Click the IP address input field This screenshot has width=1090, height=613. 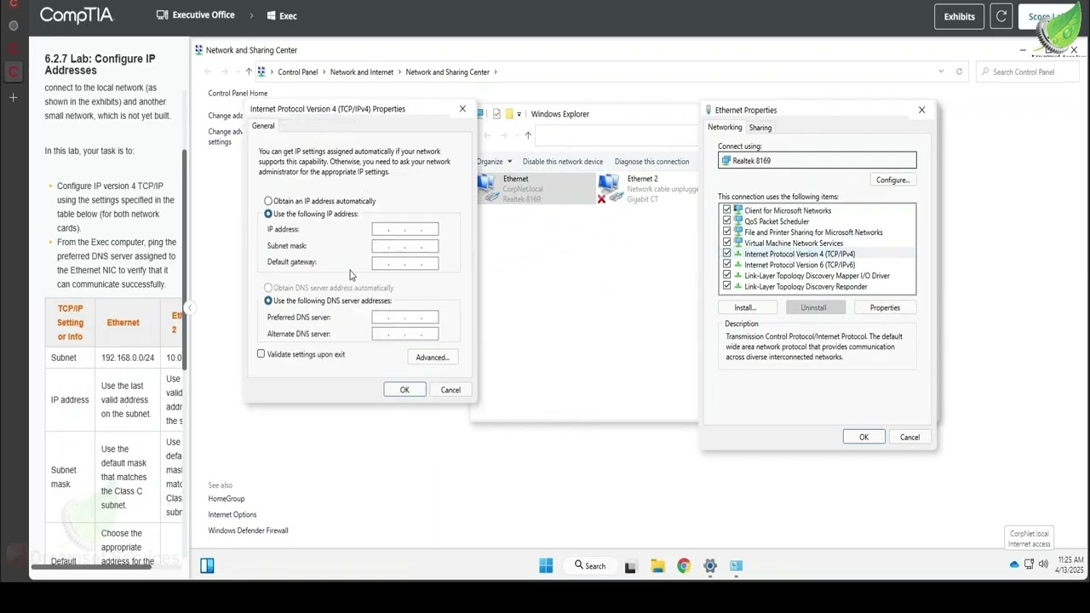(404, 229)
